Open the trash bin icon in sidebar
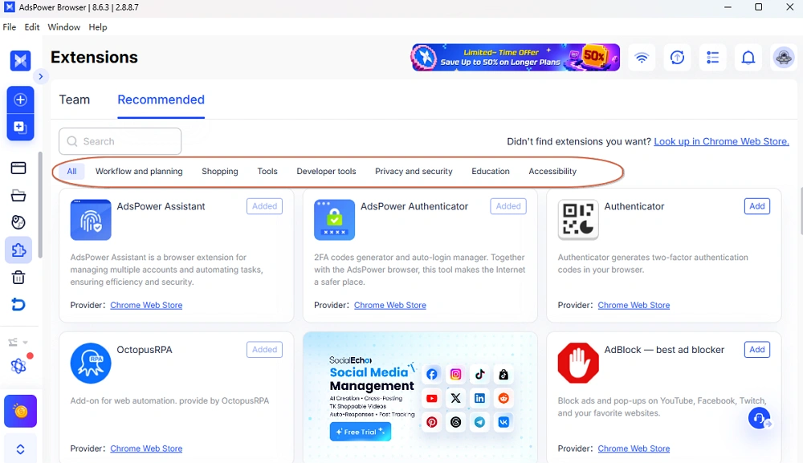This screenshot has width=803, height=463. (18, 278)
